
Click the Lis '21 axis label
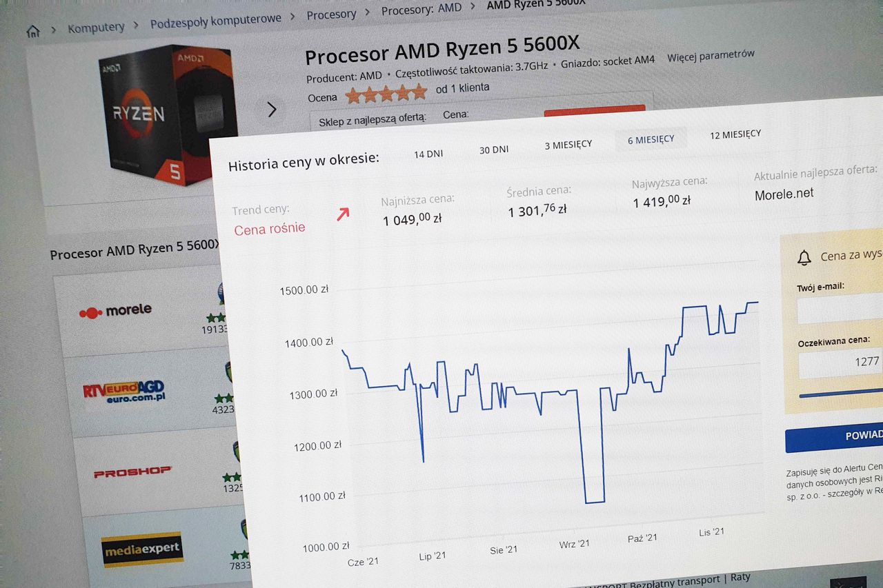(x=711, y=531)
